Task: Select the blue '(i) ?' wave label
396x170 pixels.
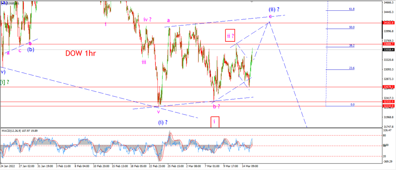Action: click(x=164, y=123)
